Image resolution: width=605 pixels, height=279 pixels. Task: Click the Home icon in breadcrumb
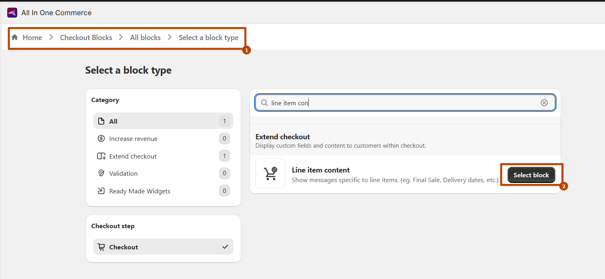tap(15, 37)
